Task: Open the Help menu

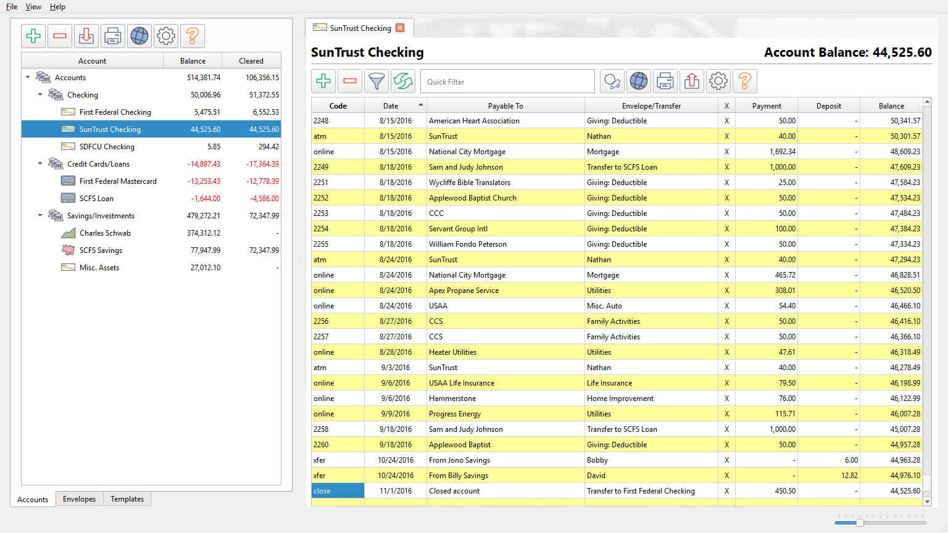Action: (x=57, y=7)
